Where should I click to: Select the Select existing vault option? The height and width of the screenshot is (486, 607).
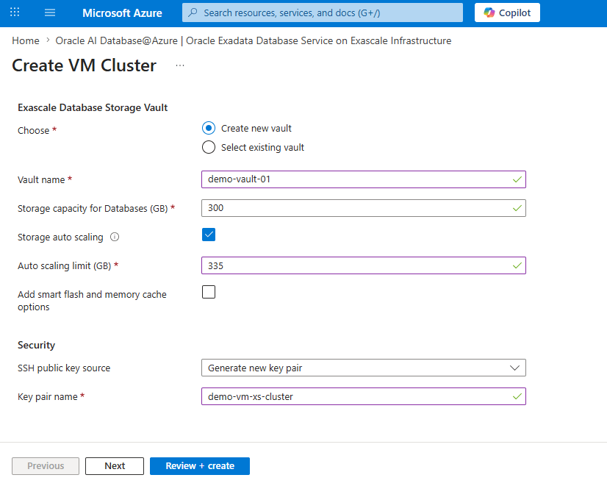(208, 147)
